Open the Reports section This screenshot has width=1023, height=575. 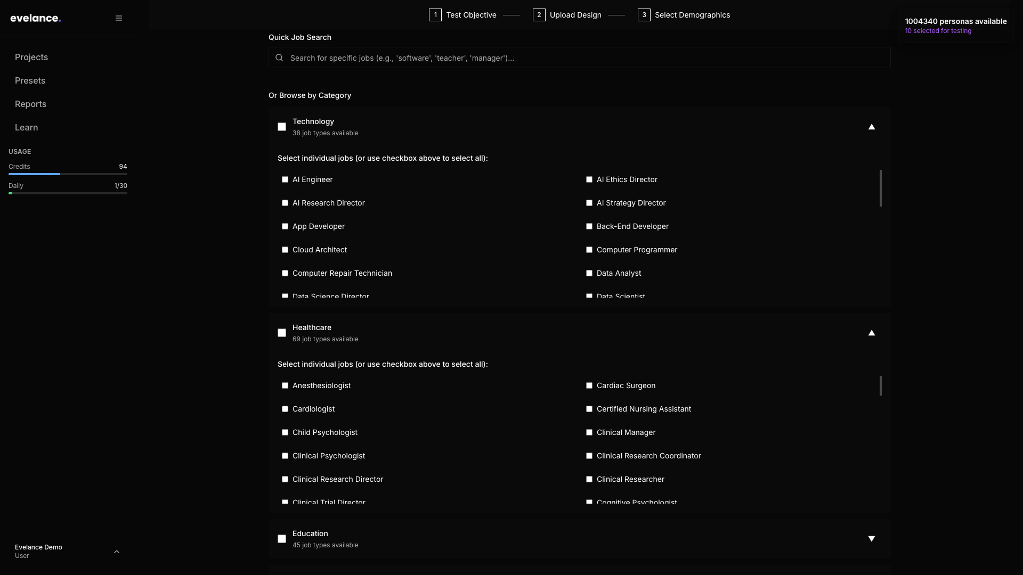(30, 104)
